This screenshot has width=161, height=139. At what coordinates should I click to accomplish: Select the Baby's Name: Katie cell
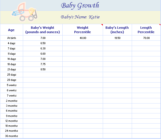(80, 17)
